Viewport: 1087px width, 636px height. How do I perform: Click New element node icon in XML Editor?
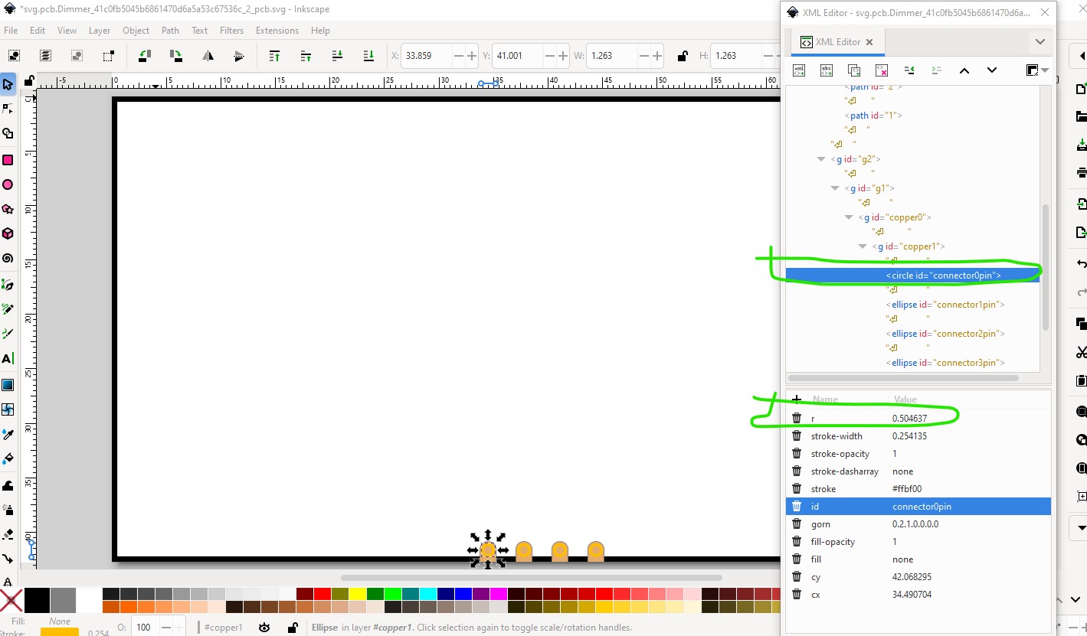pos(799,70)
